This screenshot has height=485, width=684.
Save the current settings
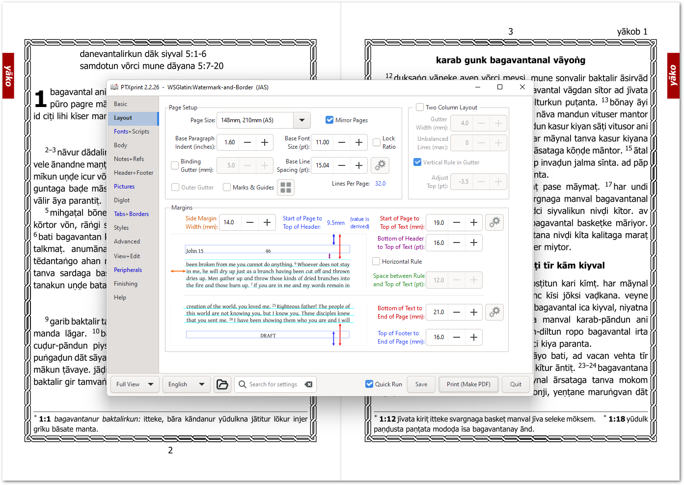421,384
